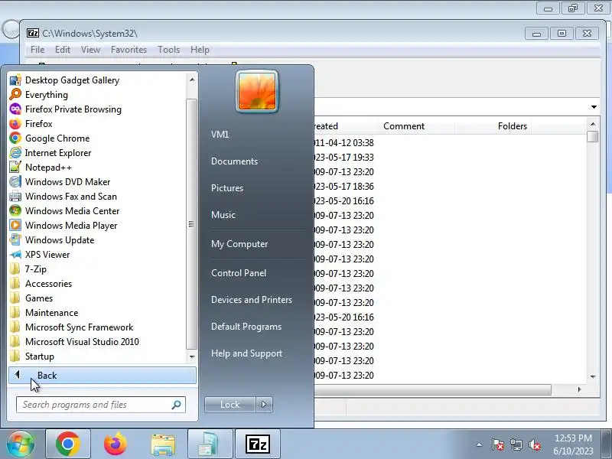This screenshot has height=459, width=612.
Task: Open Google Chrome in the Start menu
Action: [57, 138]
